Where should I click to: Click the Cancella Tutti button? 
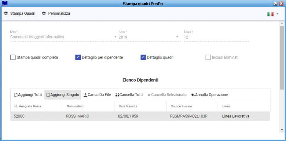pos(129,95)
